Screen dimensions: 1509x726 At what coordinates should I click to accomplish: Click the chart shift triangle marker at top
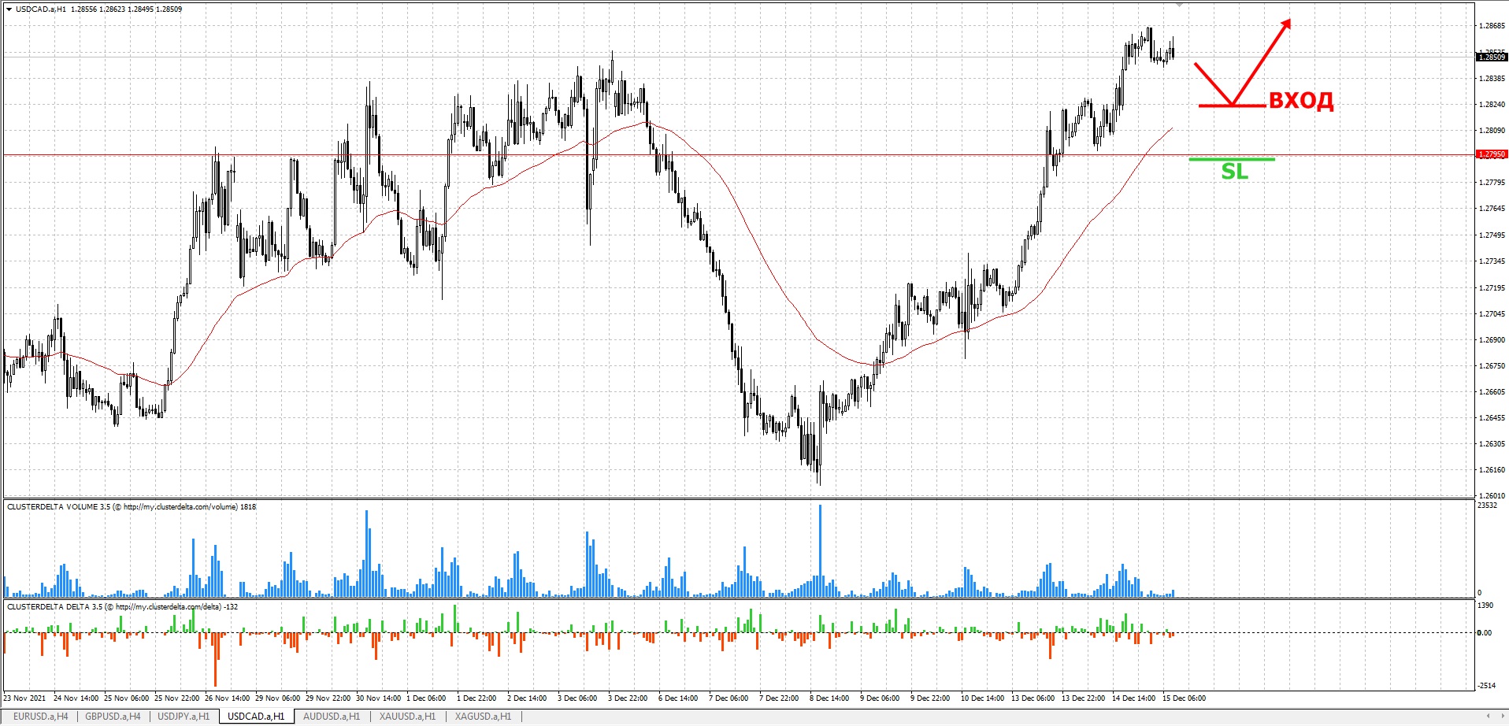point(1179,5)
